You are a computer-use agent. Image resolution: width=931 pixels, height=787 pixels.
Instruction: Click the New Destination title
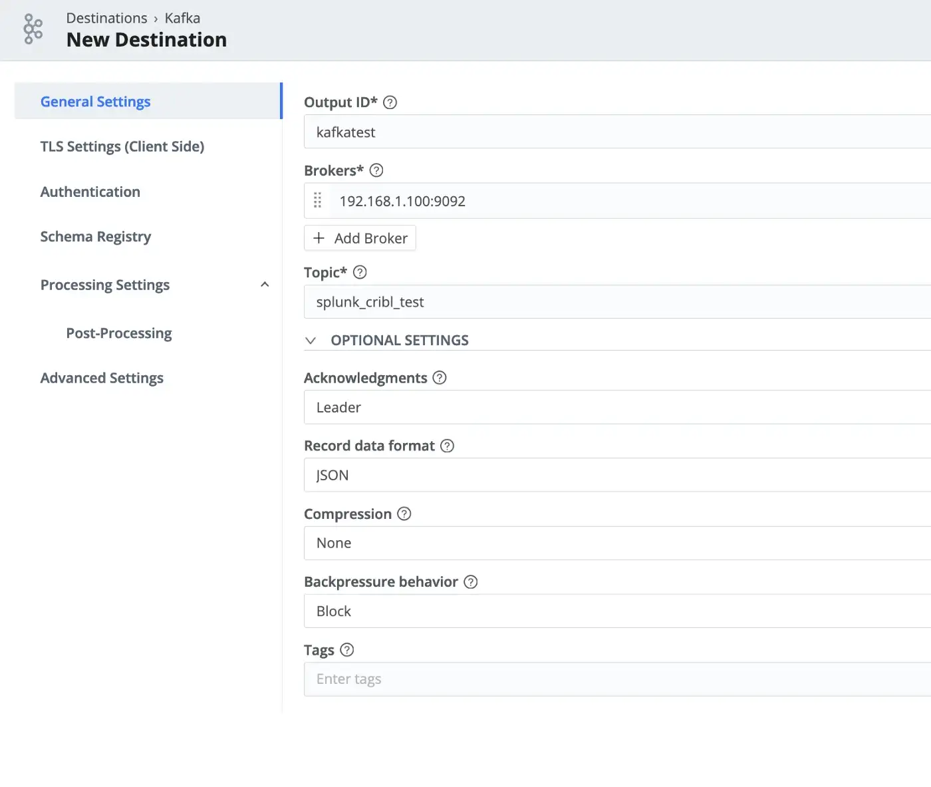[x=146, y=40]
